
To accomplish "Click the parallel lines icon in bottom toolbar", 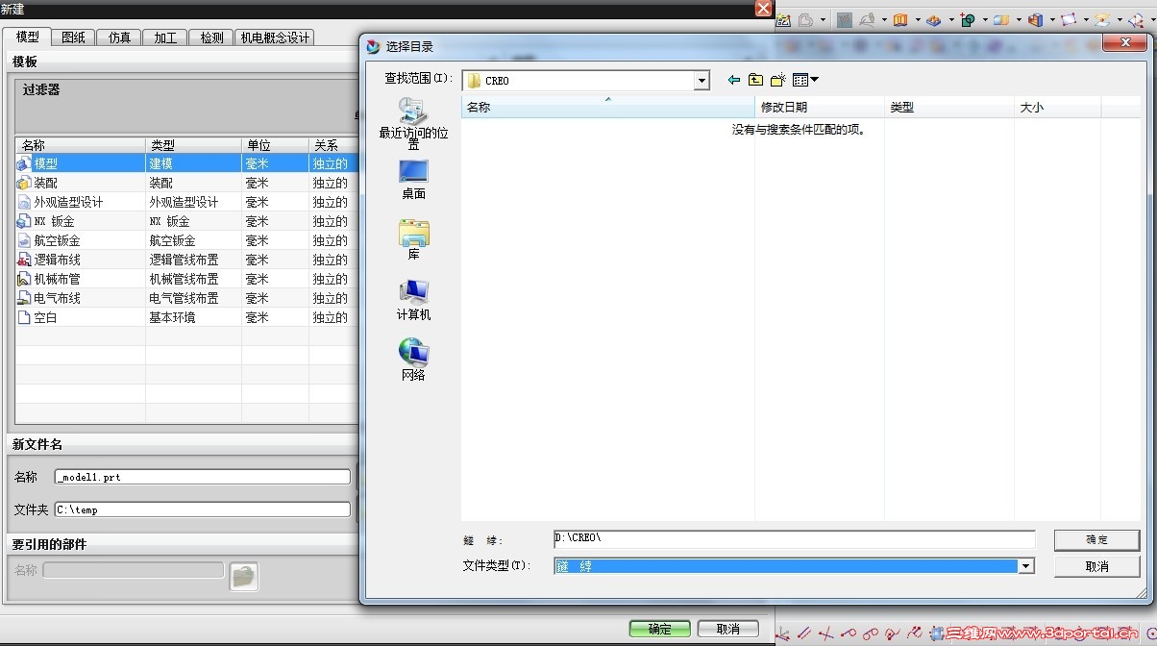I will click(x=804, y=634).
